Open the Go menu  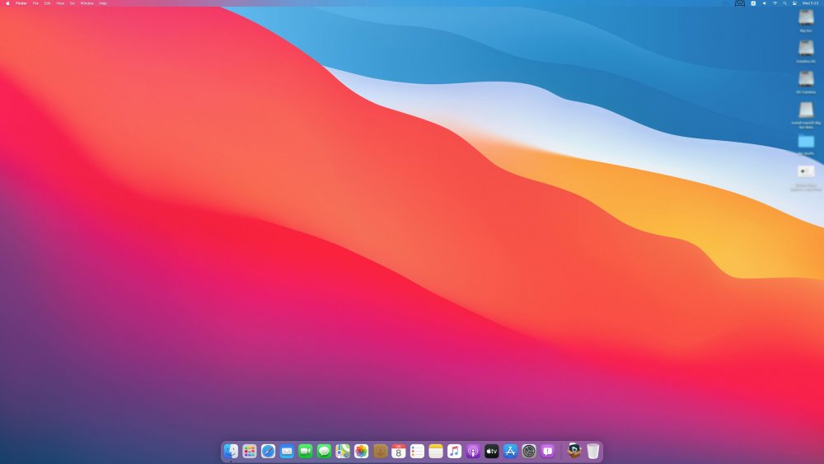[x=72, y=3]
